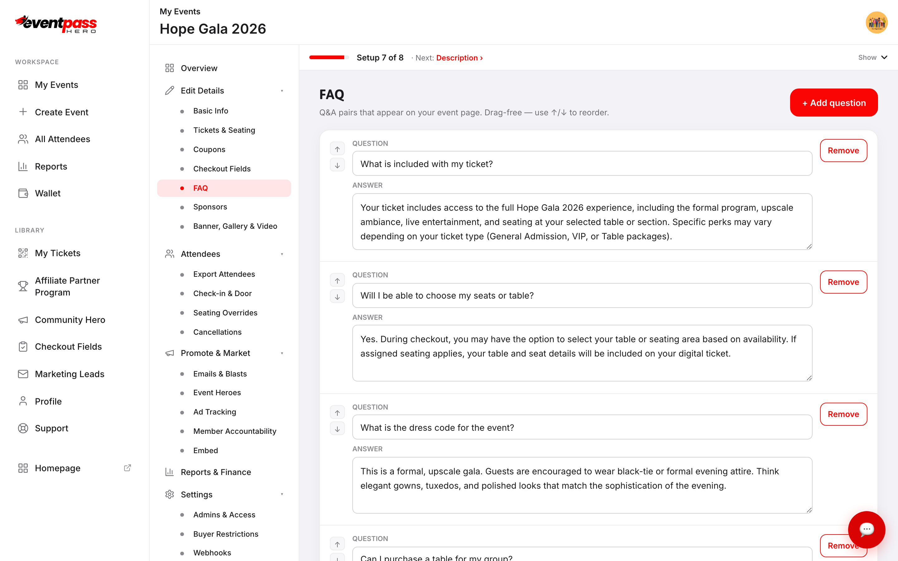898x561 pixels.
Task: Click the Create Event plus icon
Action: coord(23,112)
